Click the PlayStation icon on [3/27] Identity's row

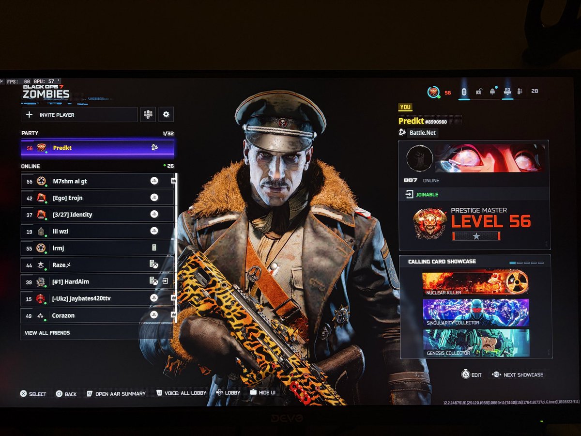(x=154, y=214)
